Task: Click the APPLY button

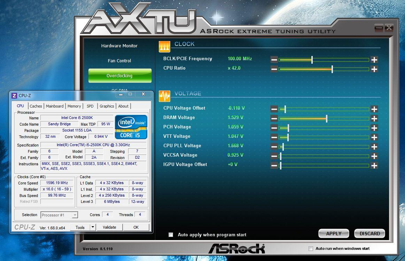Action: point(334,234)
